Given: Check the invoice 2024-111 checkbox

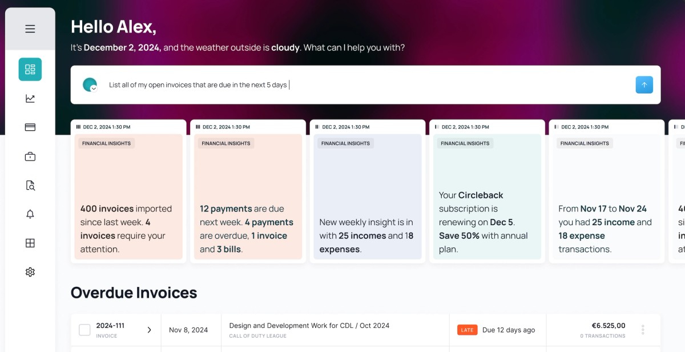Looking at the screenshot, I should (84, 330).
